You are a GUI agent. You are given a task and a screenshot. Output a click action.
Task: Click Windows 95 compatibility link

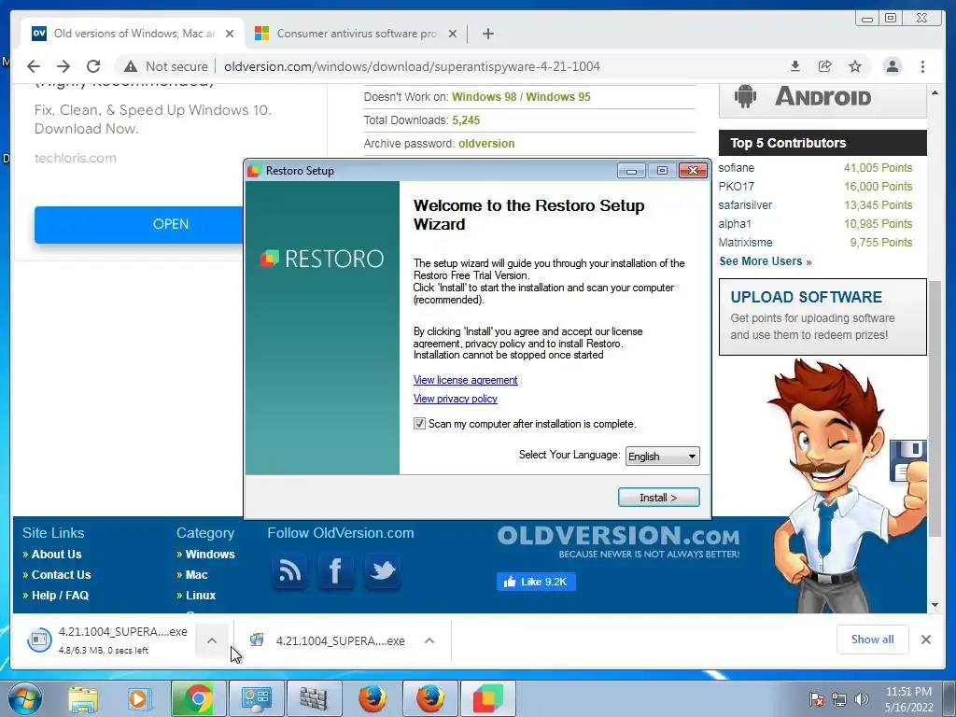[558, 97]
